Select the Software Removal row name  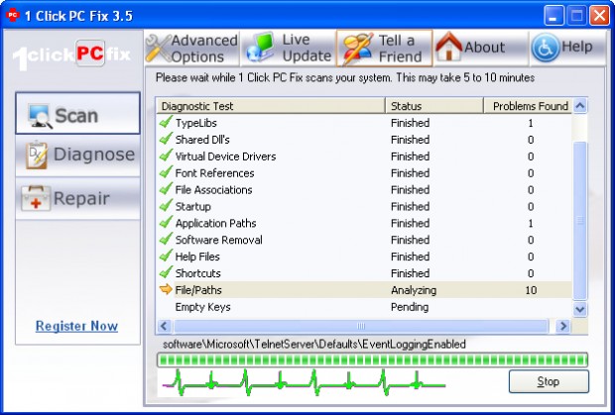219,240
